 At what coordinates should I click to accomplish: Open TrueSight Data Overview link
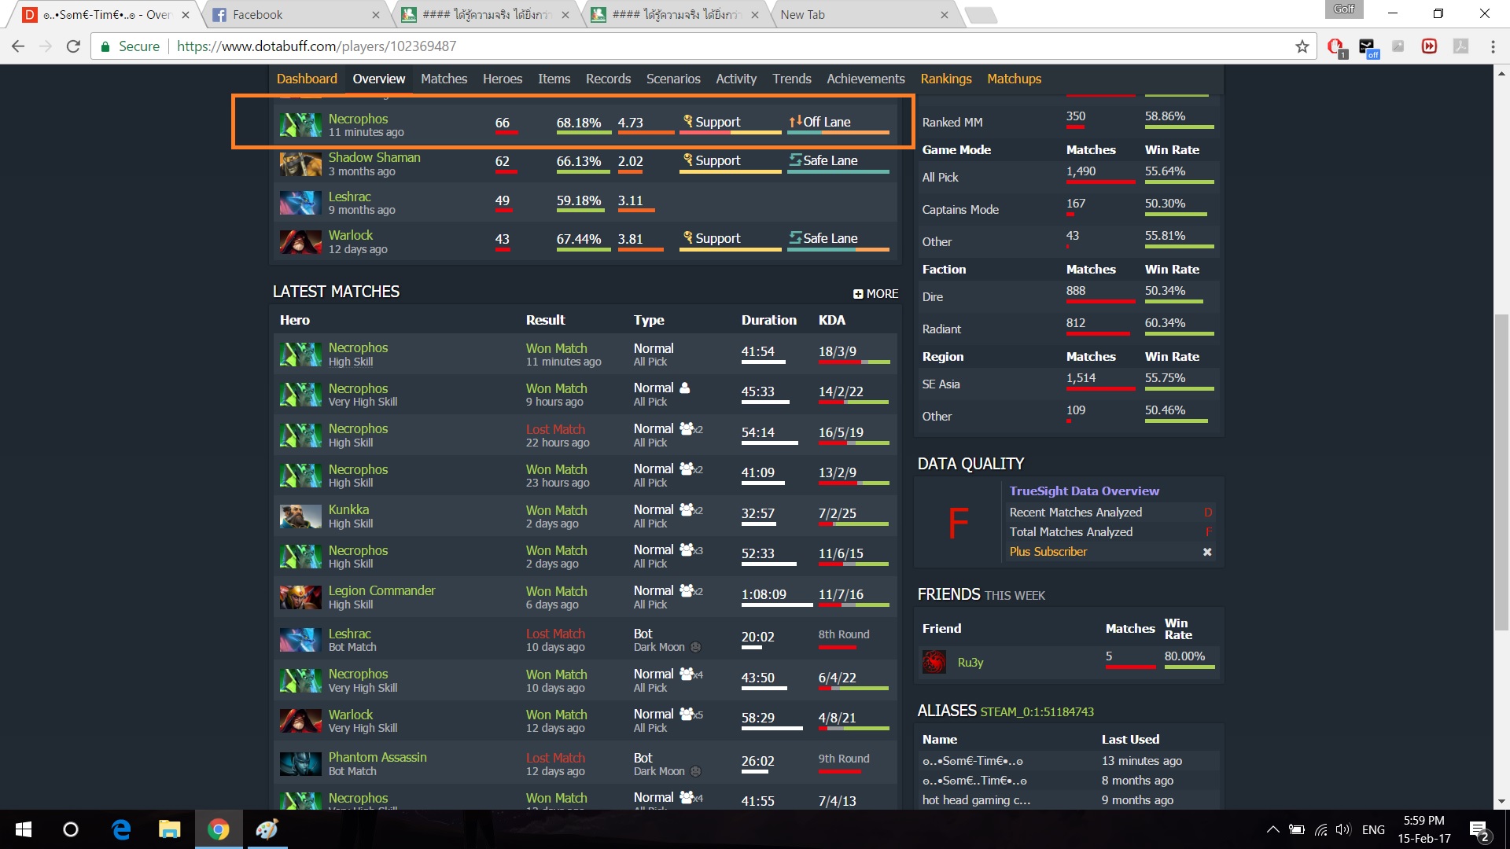pyautogui.click(x=1084, y=491)
